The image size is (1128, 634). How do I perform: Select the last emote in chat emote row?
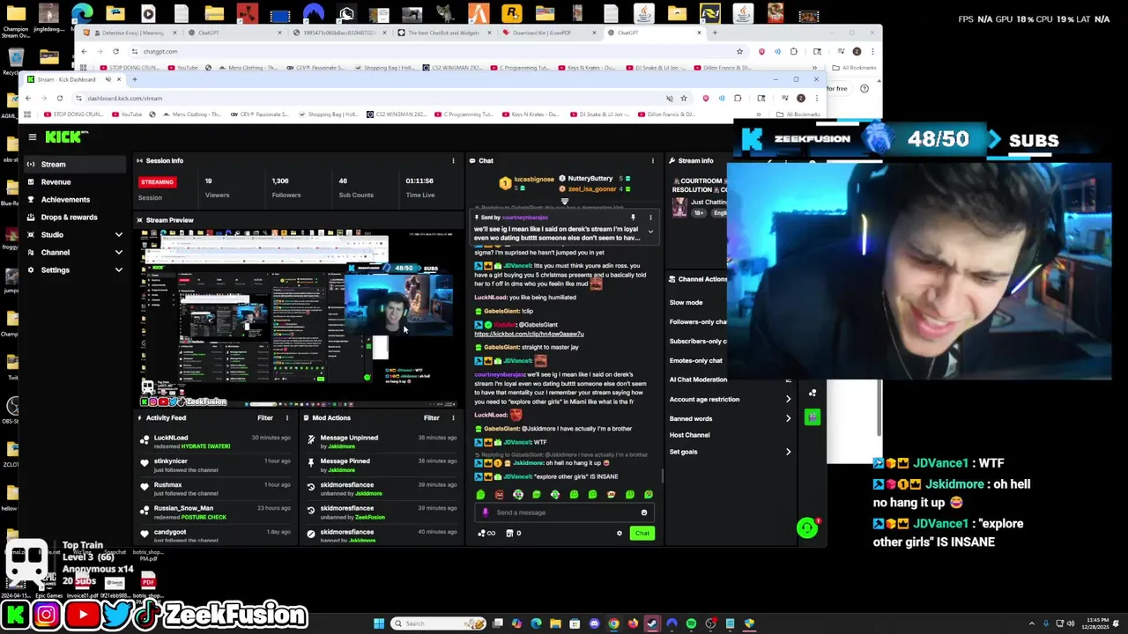click(649, 495)
